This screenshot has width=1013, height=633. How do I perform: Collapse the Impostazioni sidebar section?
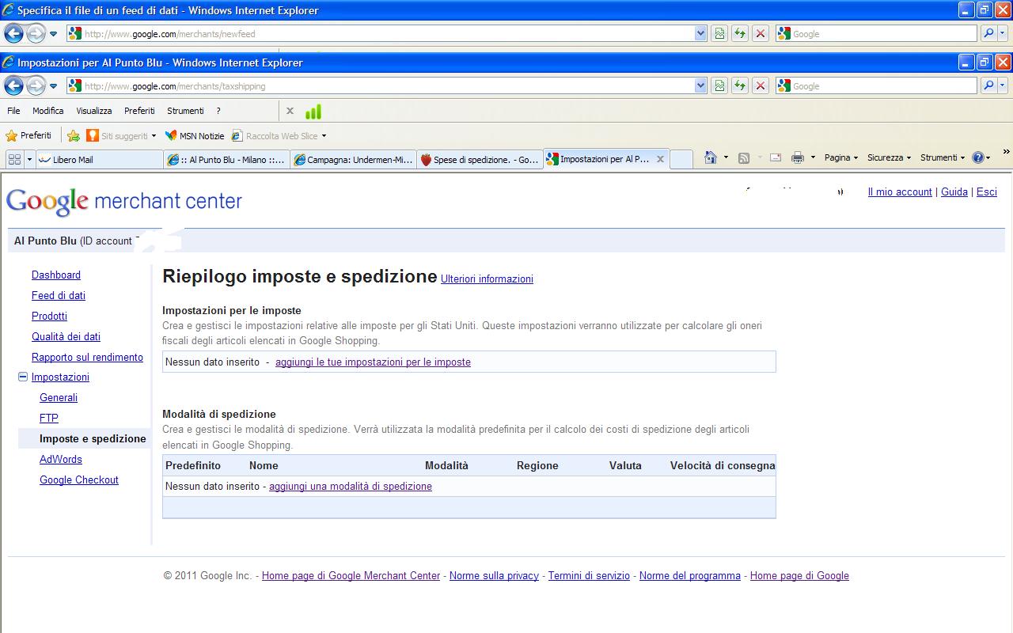pos(23,377)
